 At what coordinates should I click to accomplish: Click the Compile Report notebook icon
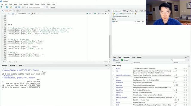[37, 14]
